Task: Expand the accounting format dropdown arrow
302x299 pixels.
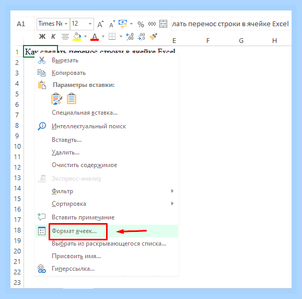Action: [x=131, y=24]
